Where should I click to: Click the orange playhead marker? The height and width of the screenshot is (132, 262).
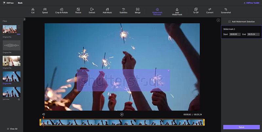coord(44,118)
